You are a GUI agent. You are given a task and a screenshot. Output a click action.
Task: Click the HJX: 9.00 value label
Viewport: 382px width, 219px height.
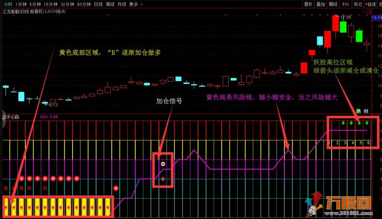49,117
